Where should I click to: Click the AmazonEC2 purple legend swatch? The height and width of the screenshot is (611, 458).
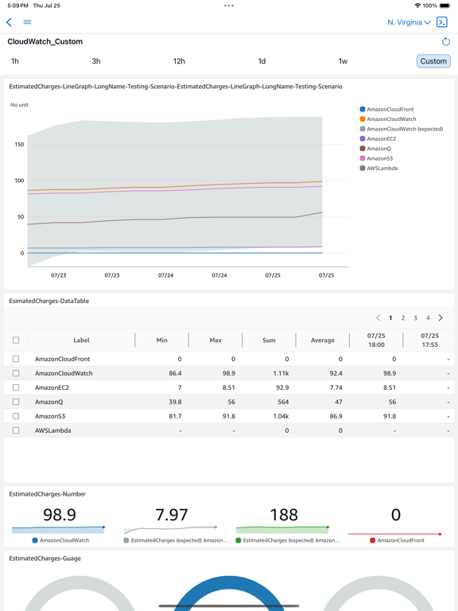pyautogui.click(x=363, y=138)
